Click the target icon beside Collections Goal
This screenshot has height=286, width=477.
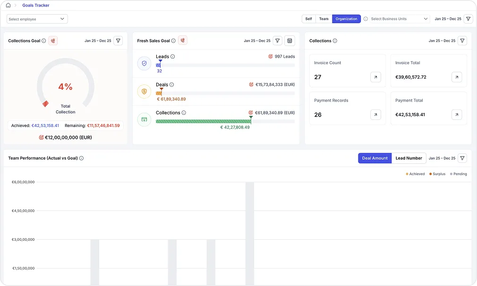(53, 41)
